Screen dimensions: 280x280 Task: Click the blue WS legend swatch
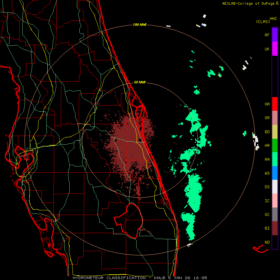[x=275, y=173]
